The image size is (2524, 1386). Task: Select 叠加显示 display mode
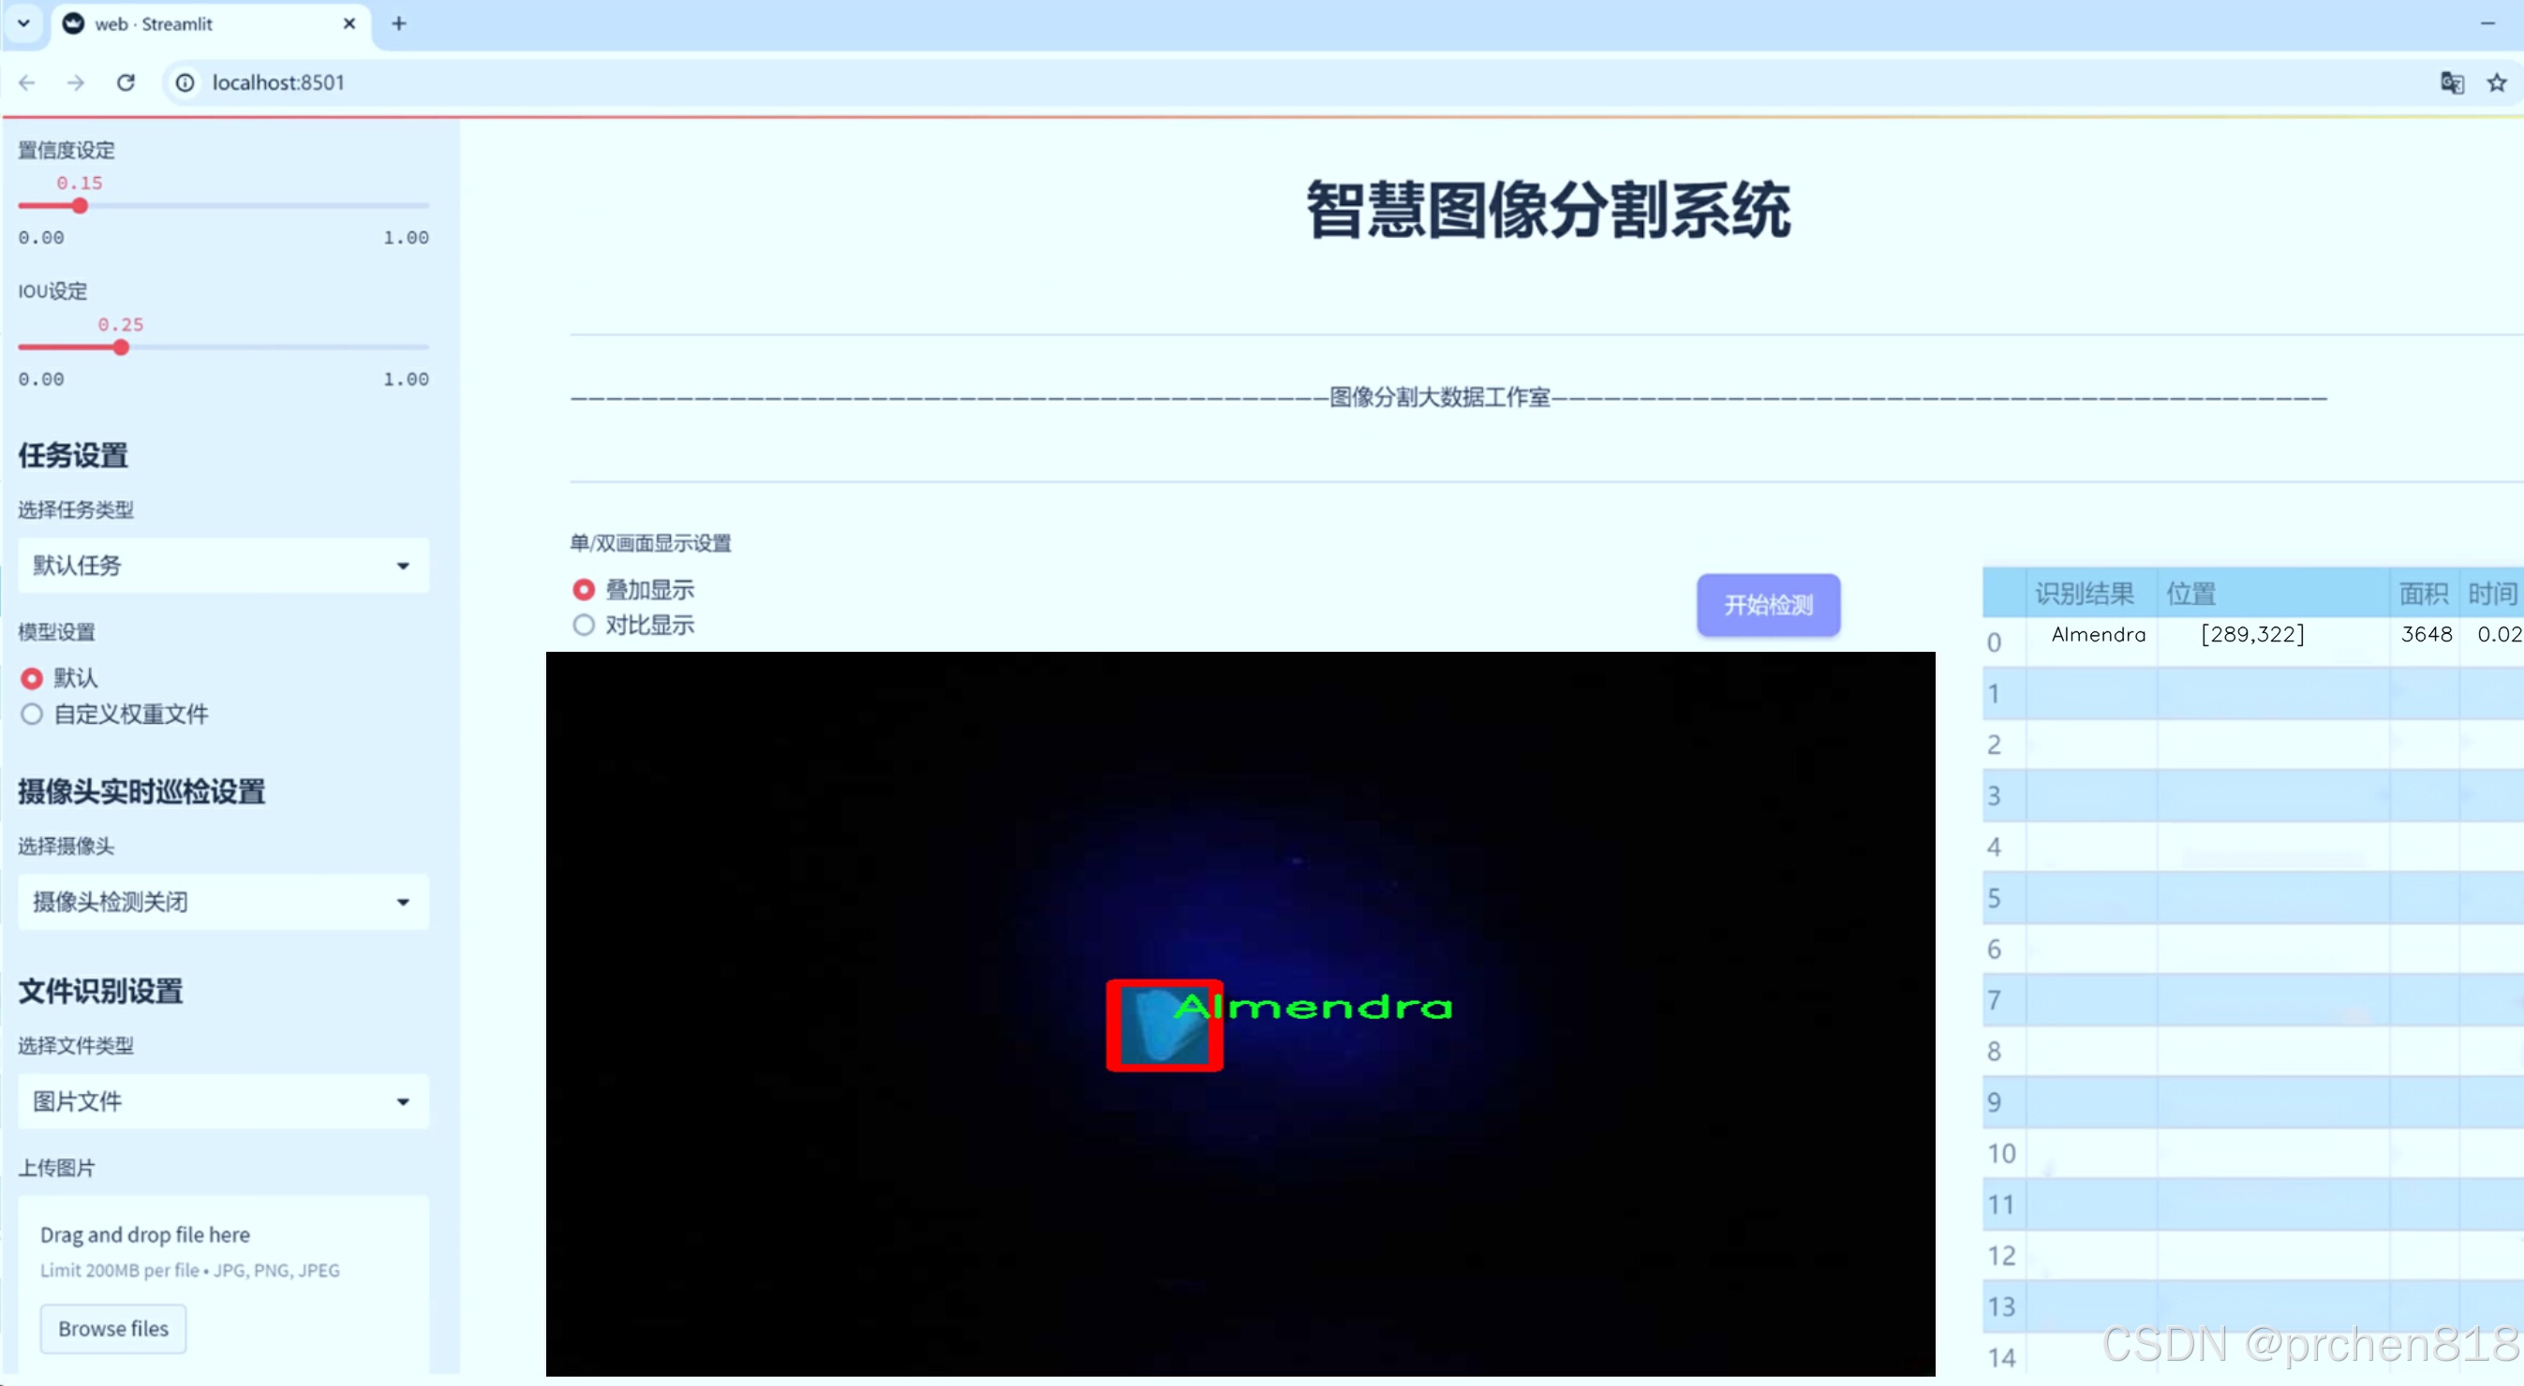pyautogui.click(x=584, y=590)
